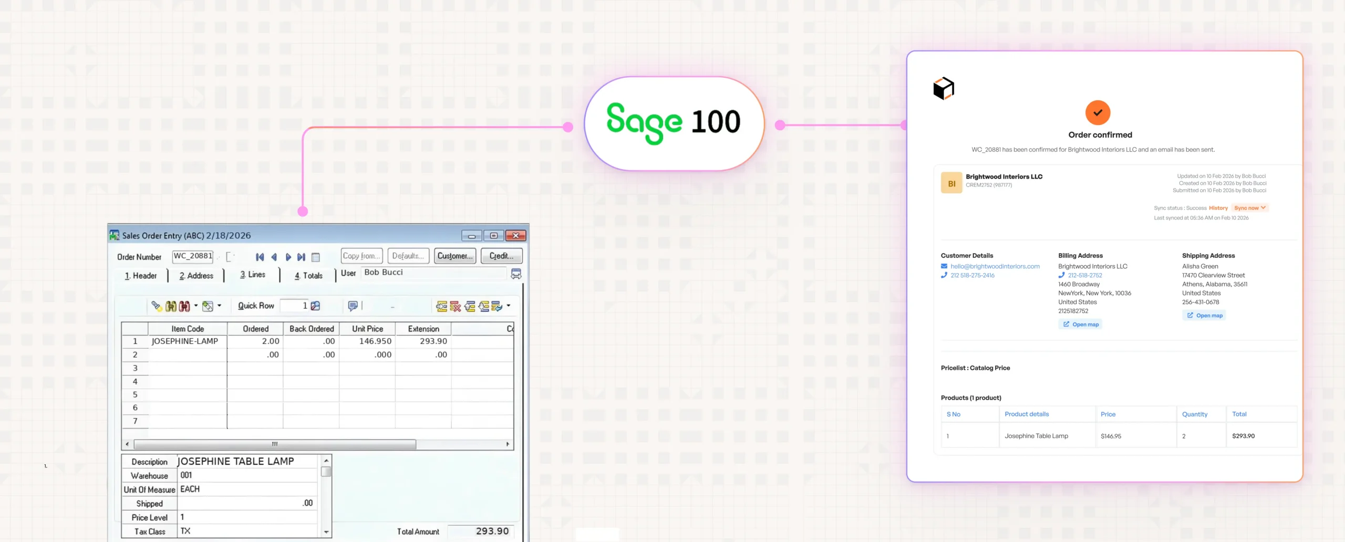Switch to the 2. Address tab
This screenshot has width=1345, height=542.
click(x=196, y=276)
